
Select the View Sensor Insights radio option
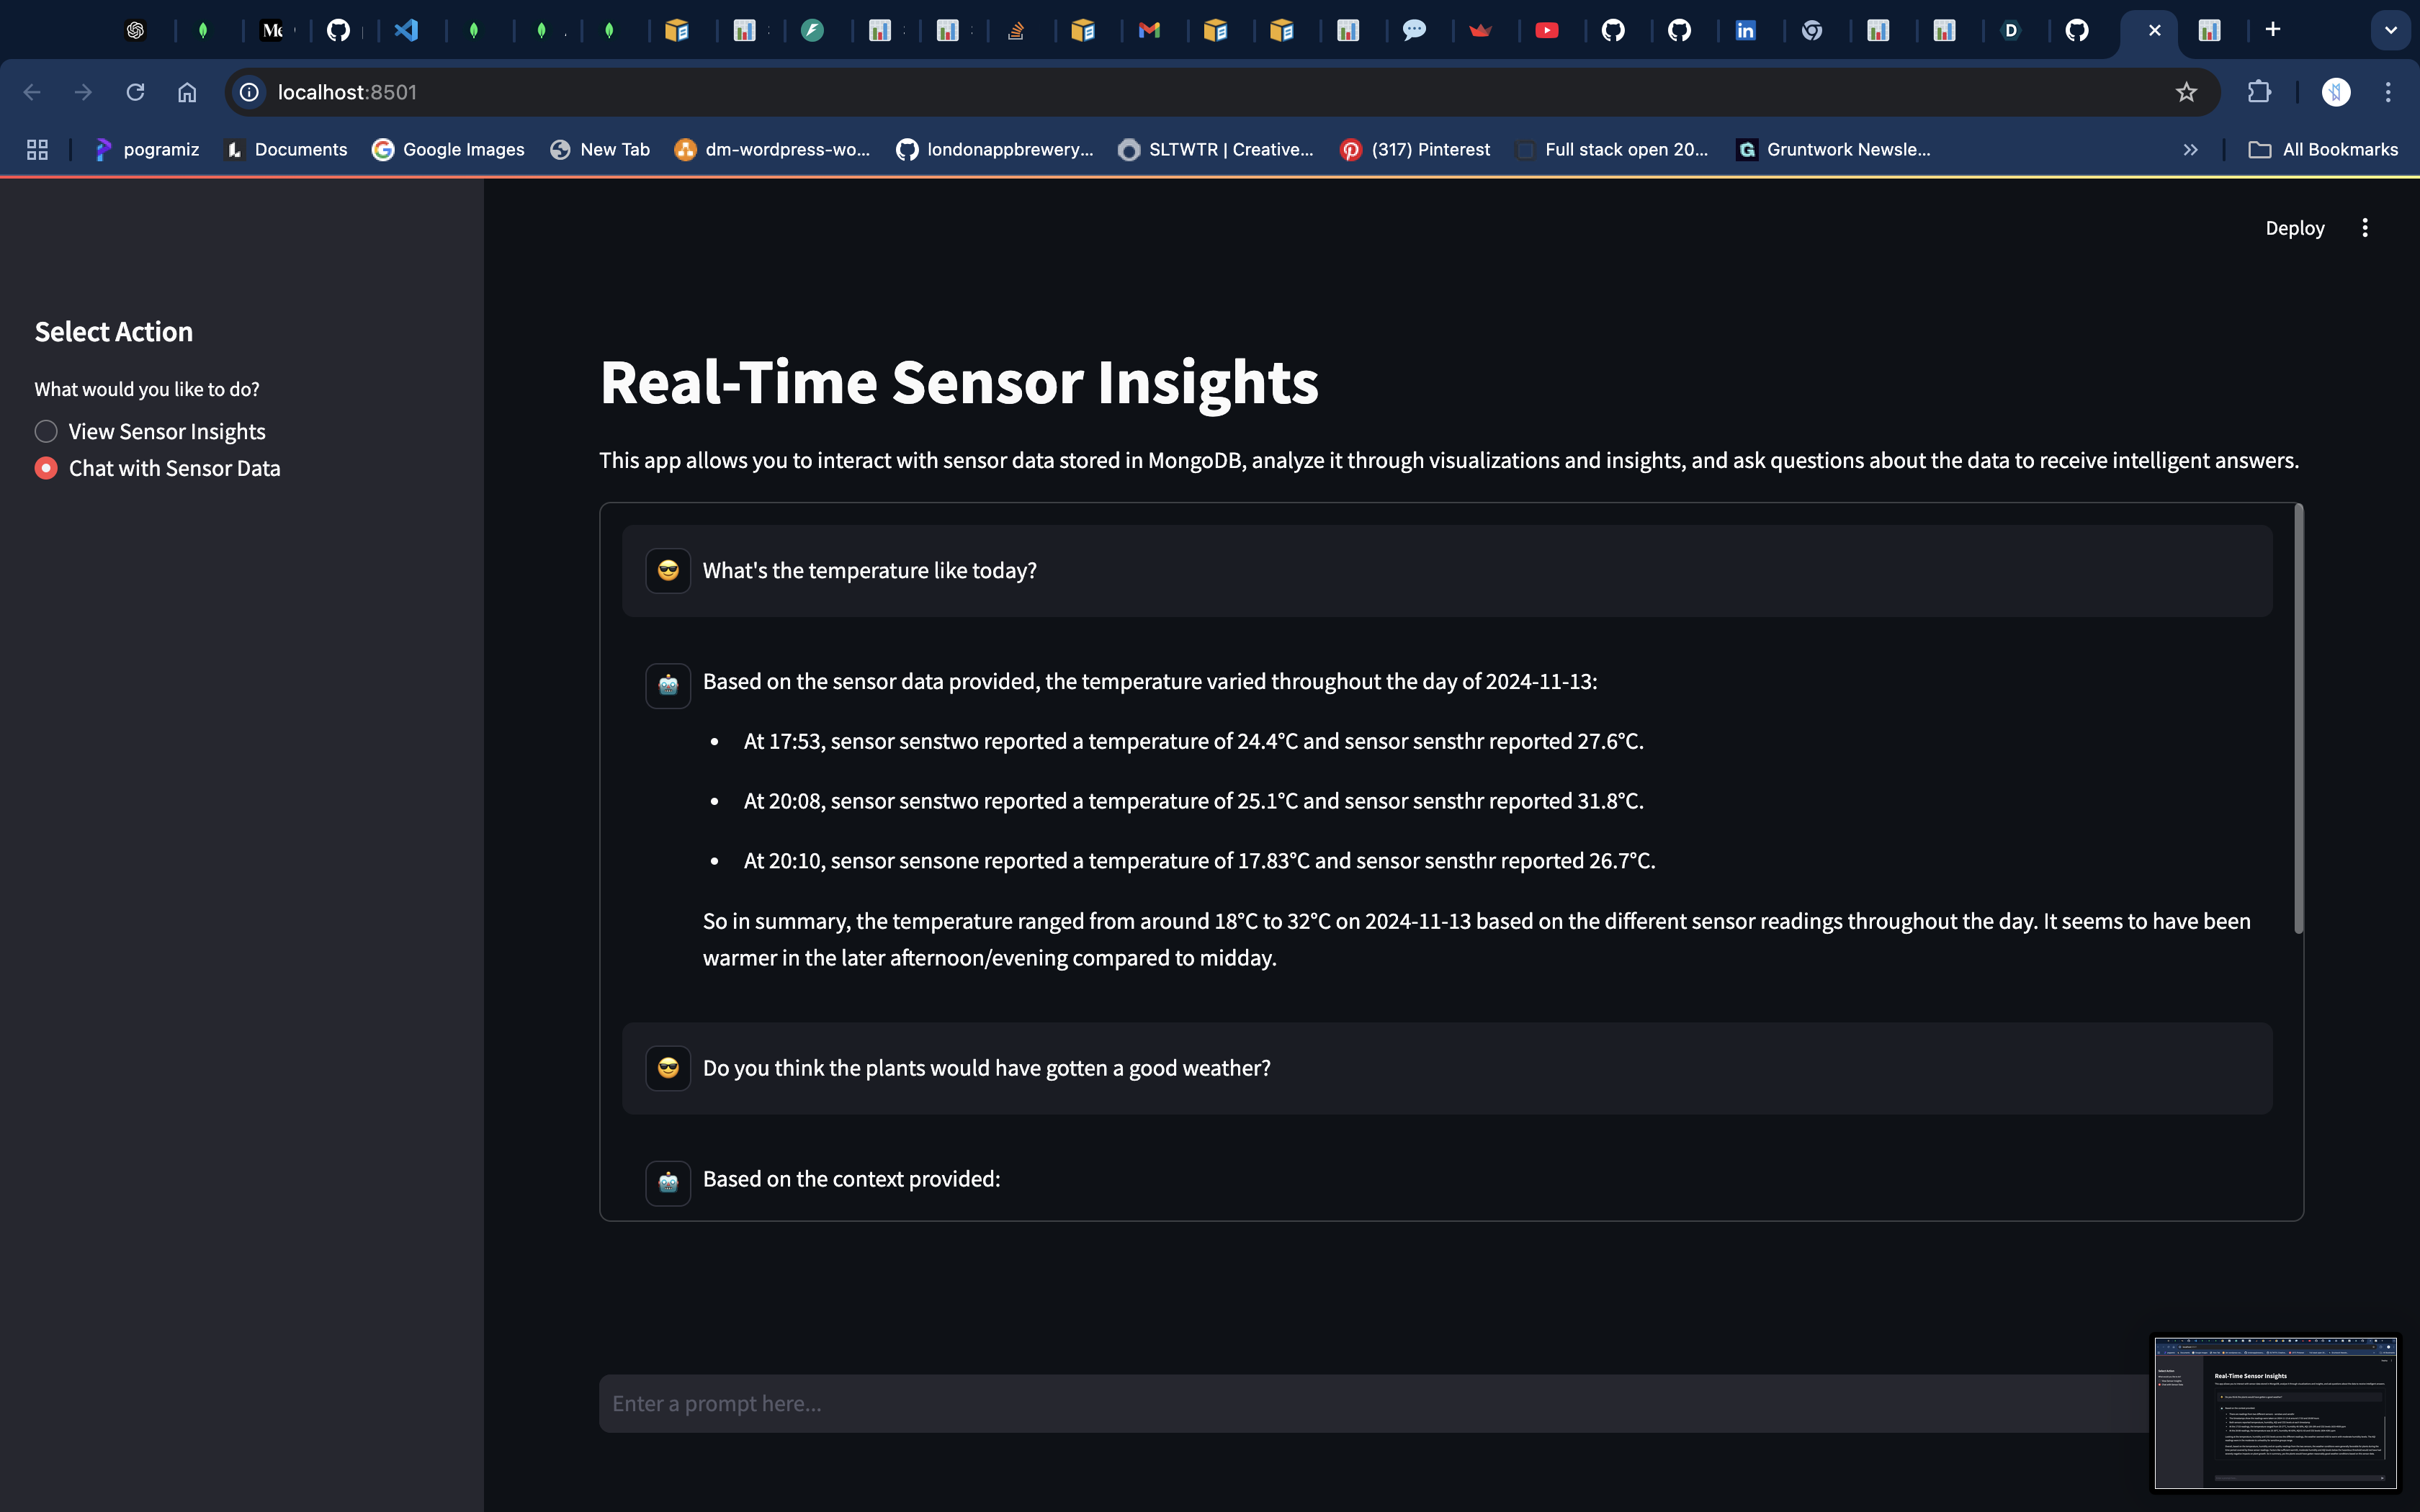(47, 432)
